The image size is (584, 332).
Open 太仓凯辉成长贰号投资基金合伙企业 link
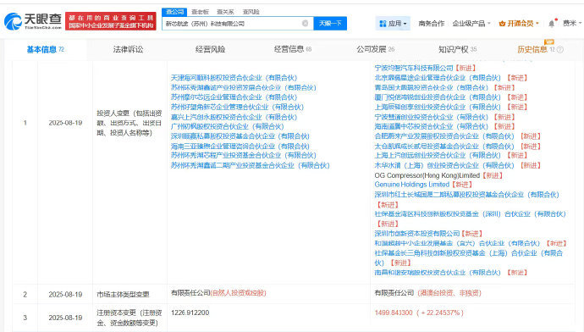[x=444, y=146]
